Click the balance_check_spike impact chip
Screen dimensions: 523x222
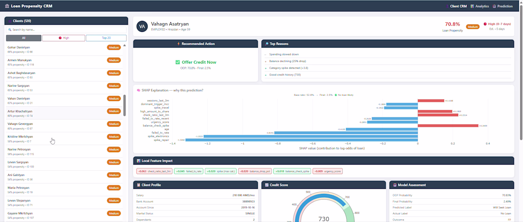[x=292, y=171]
